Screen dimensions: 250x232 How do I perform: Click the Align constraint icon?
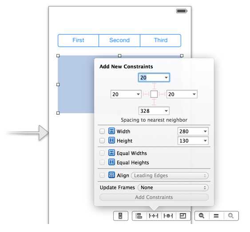point(111,175)
